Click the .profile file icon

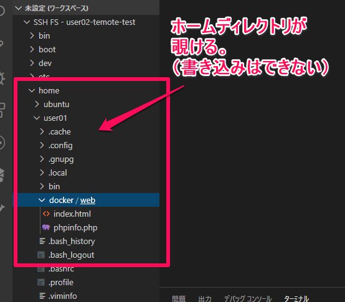point(41,282)
